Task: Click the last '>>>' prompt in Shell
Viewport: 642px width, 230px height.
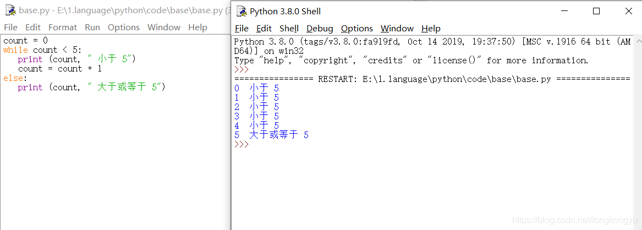Action: click(x=242, y=144)
